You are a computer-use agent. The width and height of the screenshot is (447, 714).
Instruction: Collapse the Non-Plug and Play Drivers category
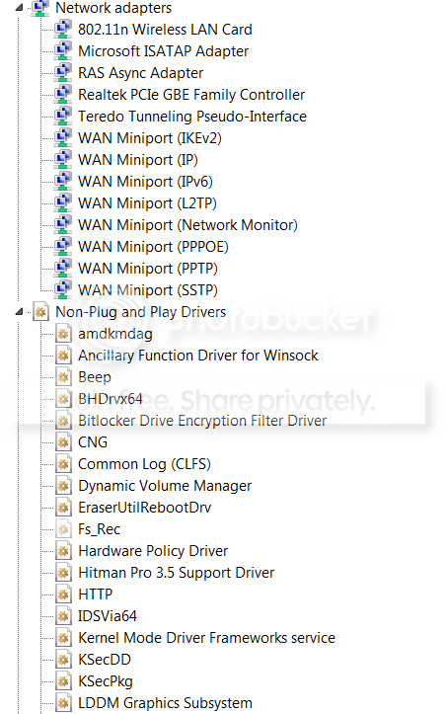coord(19,312)
